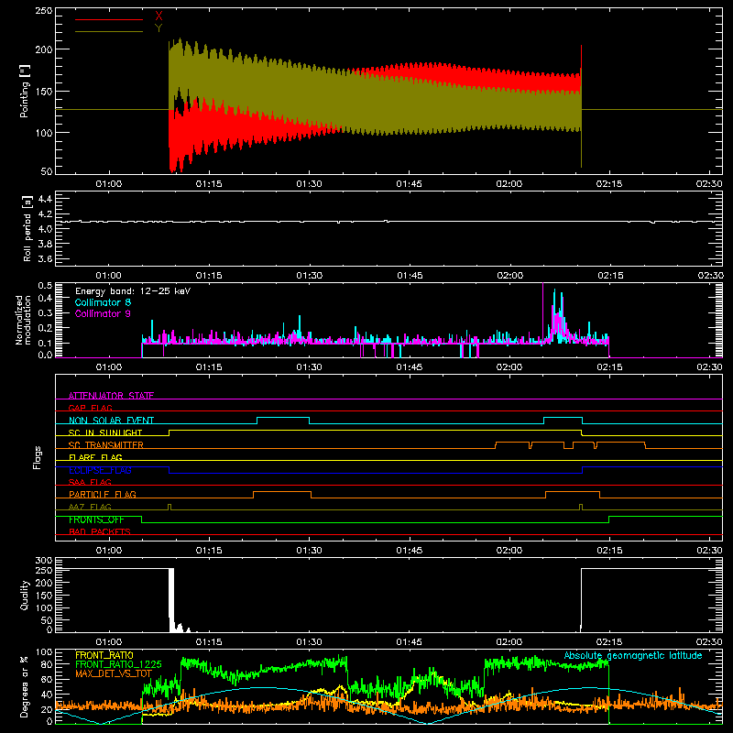Click the GAP_FLAG label
The width and height of the screenshot is (733, 733).
tap(90, 408)
